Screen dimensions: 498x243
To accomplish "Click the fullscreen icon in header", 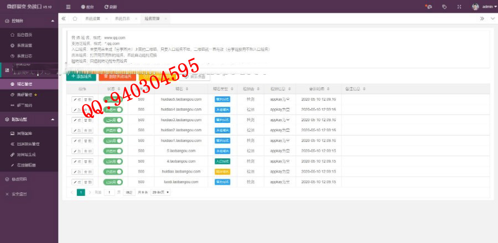I will coord(459,7).
